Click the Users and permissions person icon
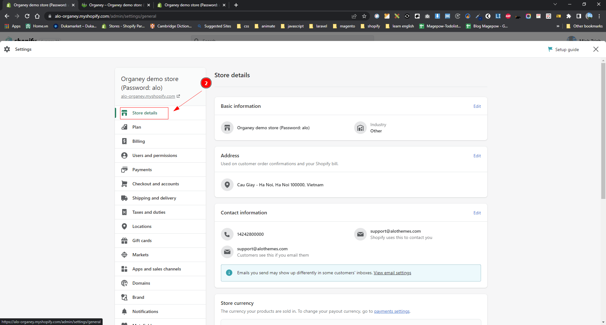606x325 pixels. coord(124,155)
